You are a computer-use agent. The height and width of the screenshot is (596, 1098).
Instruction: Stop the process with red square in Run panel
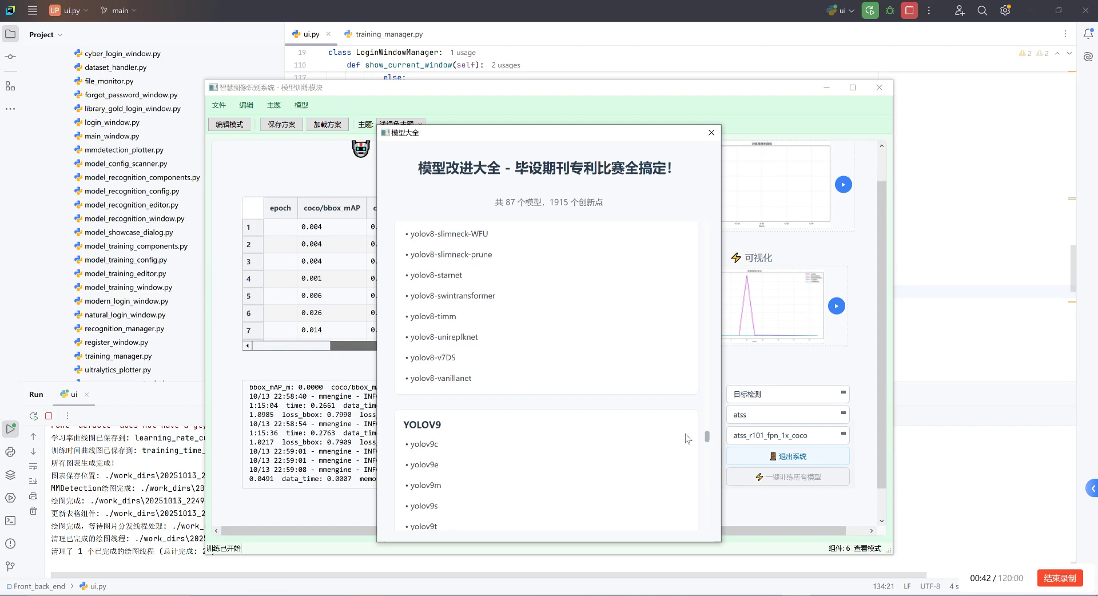pos(49,416)
